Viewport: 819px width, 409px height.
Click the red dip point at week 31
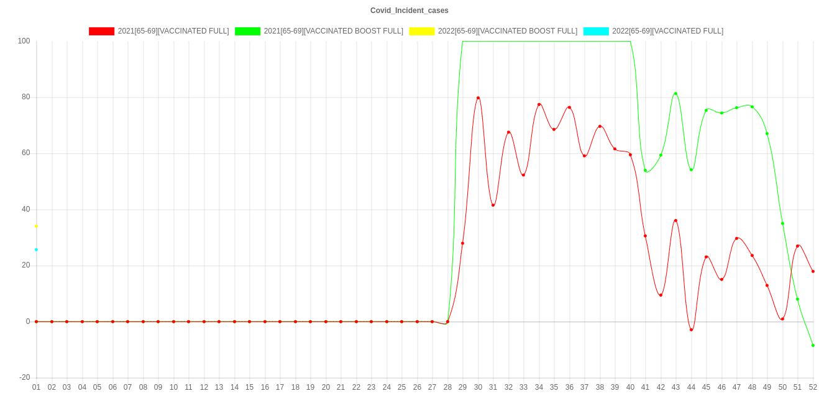(x=493, y=205)
